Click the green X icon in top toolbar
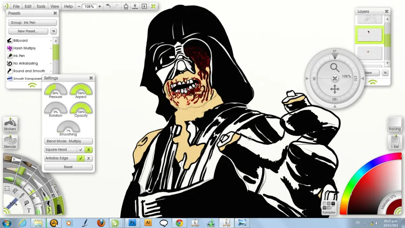Viewport: 405px width, 228px height. 153,6
